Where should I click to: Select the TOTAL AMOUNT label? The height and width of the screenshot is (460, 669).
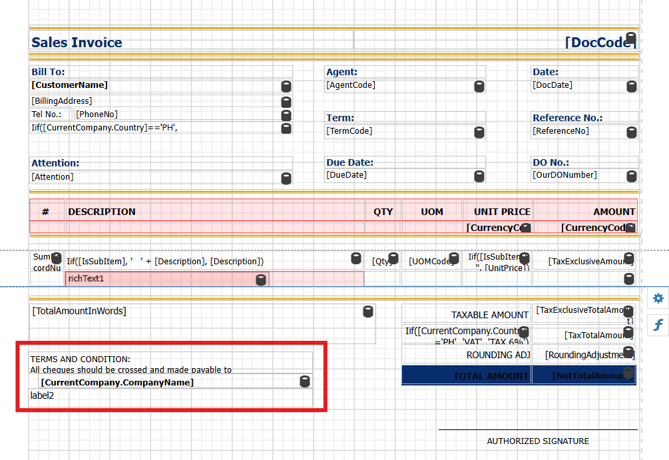point(467,375)
